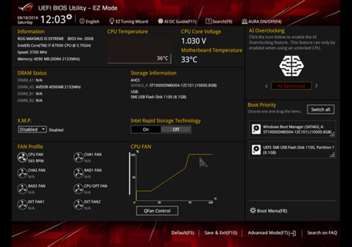Click drag handle on Windows Boot Manager entry
352x247 pixels.
(332, 134)
